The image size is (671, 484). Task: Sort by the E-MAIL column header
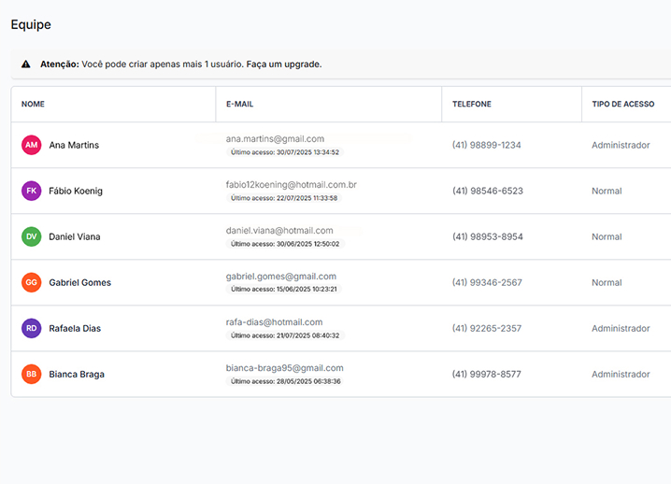pyautogui.click(x=239, y=105)
